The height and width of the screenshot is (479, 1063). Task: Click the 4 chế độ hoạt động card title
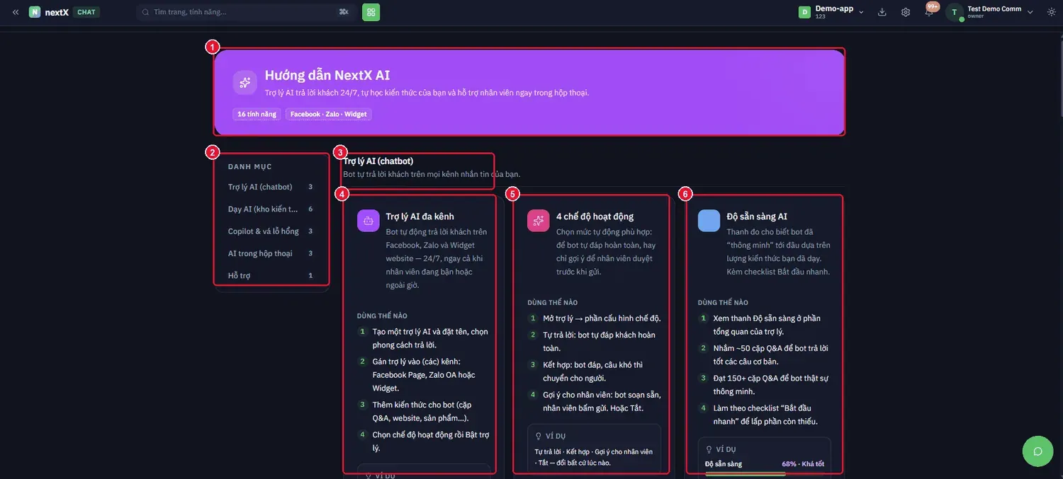[595, 217]
